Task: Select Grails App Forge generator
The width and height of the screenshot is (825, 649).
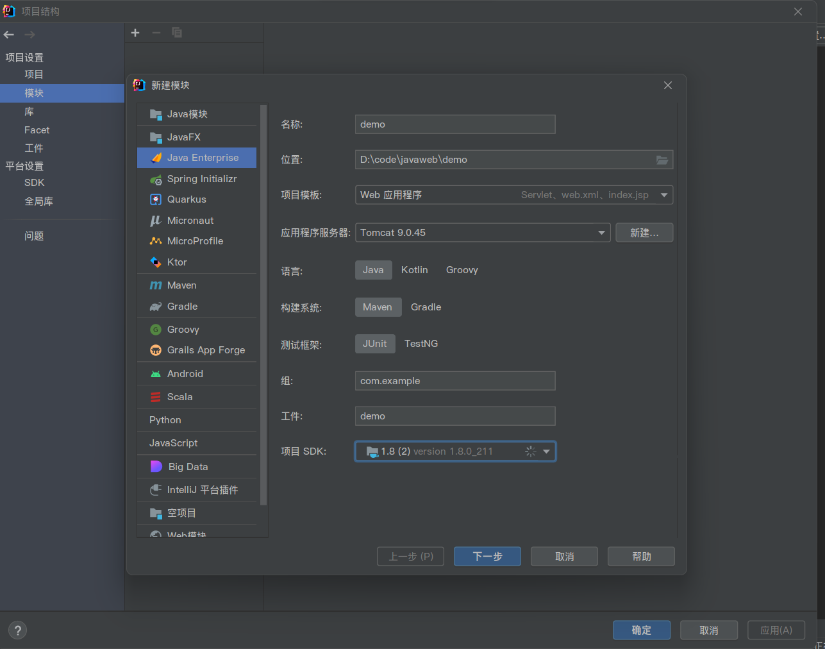Action: coord(205,350)
